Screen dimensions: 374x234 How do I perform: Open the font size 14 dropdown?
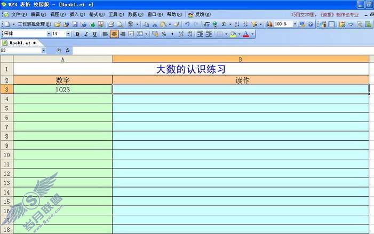tap(68, 34)
